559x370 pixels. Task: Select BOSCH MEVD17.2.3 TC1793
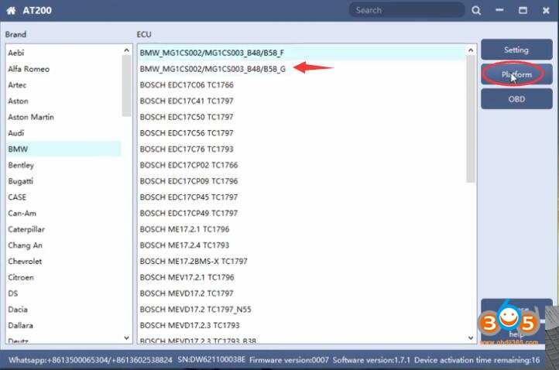[302, 325]
